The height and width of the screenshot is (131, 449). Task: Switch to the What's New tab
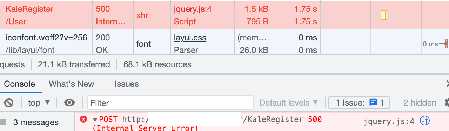coord(72,84)
